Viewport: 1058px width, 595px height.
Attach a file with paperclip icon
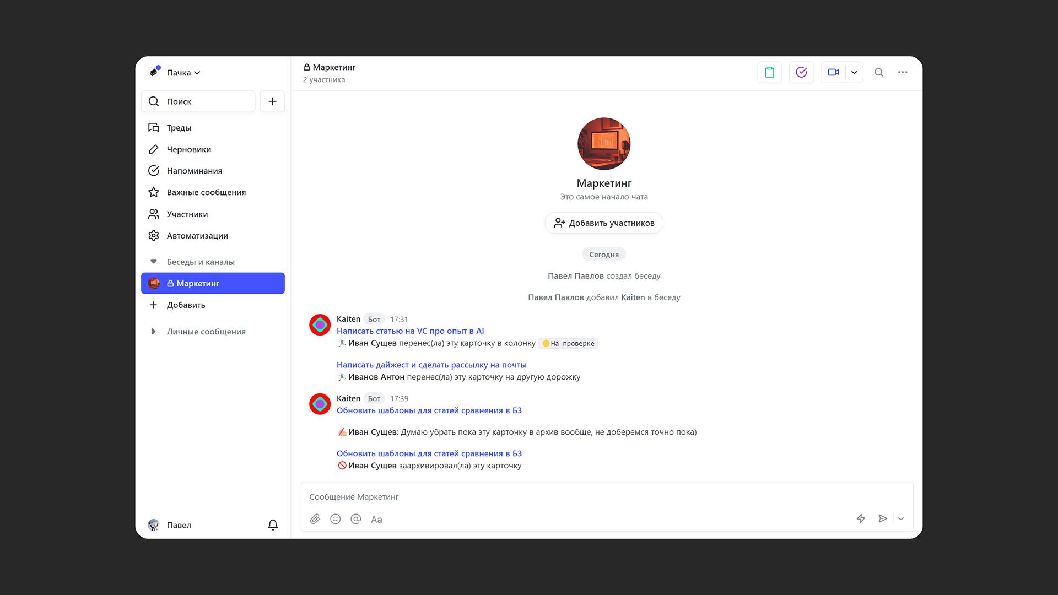315,519
